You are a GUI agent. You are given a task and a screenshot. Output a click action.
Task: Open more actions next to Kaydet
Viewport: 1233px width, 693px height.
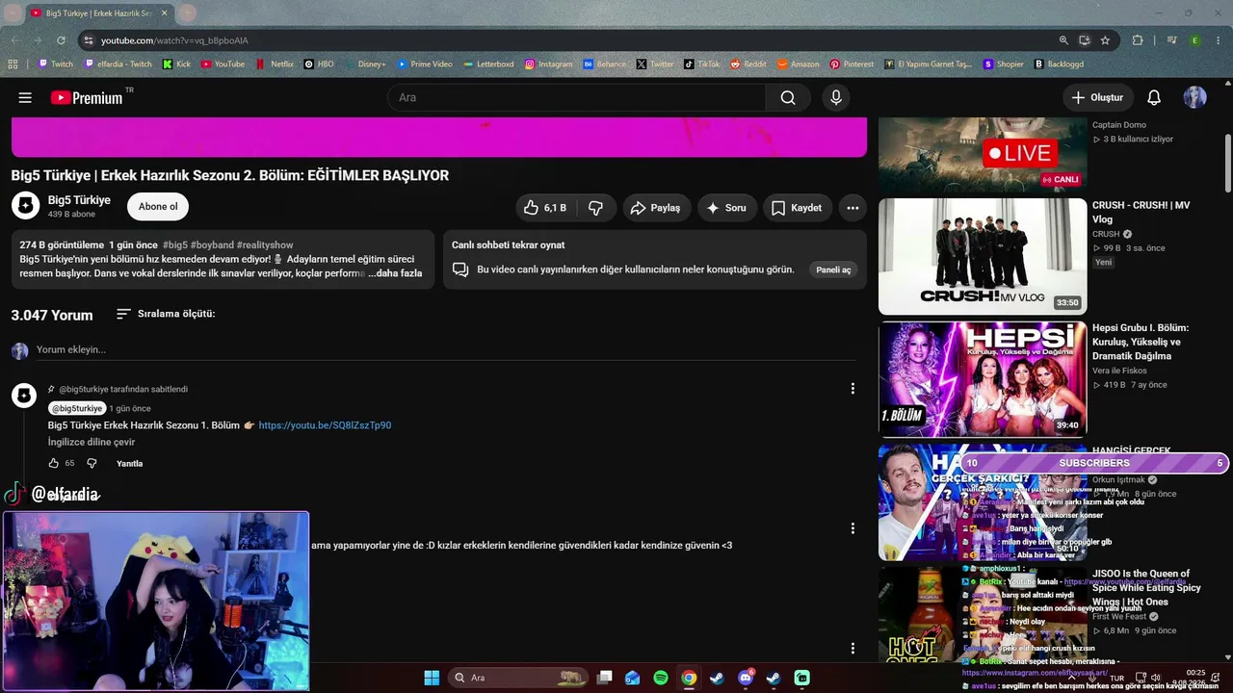pyautogui.click(x=853, y=208)
